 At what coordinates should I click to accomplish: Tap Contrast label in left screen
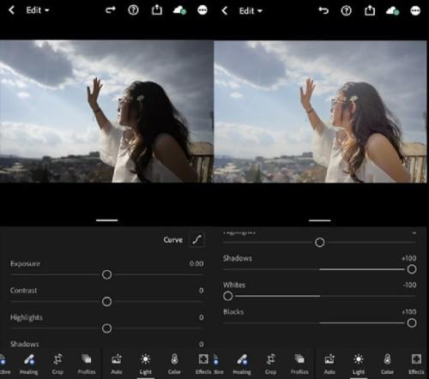[23, 291]
